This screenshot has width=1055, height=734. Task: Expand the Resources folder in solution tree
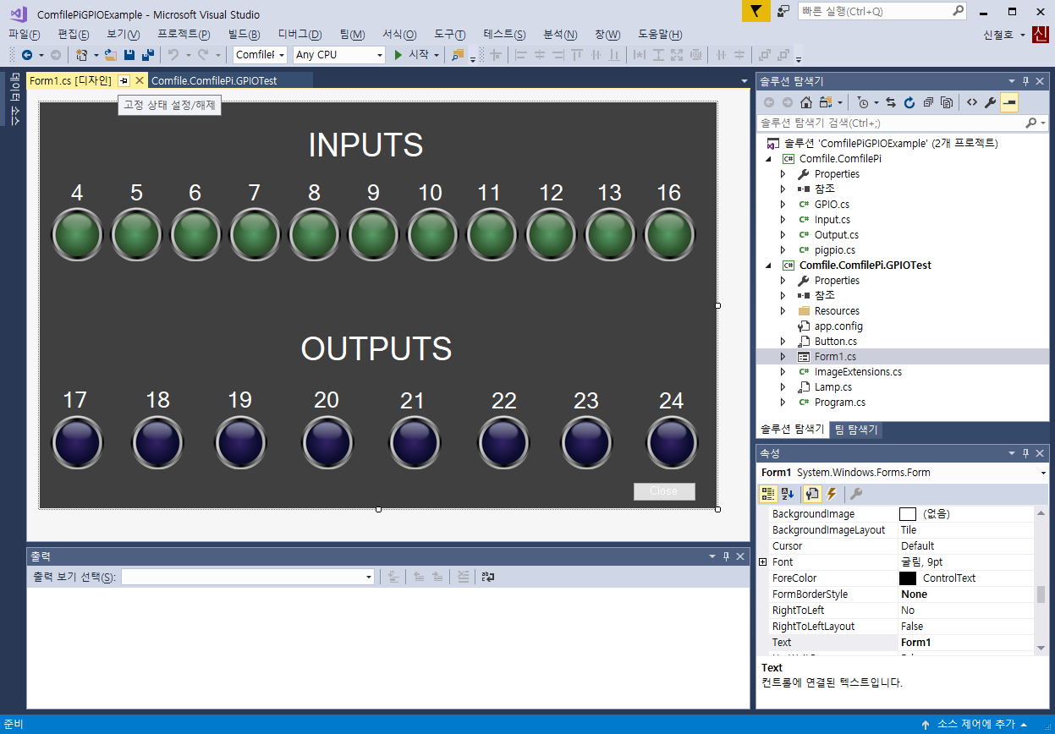coord(783,311)
